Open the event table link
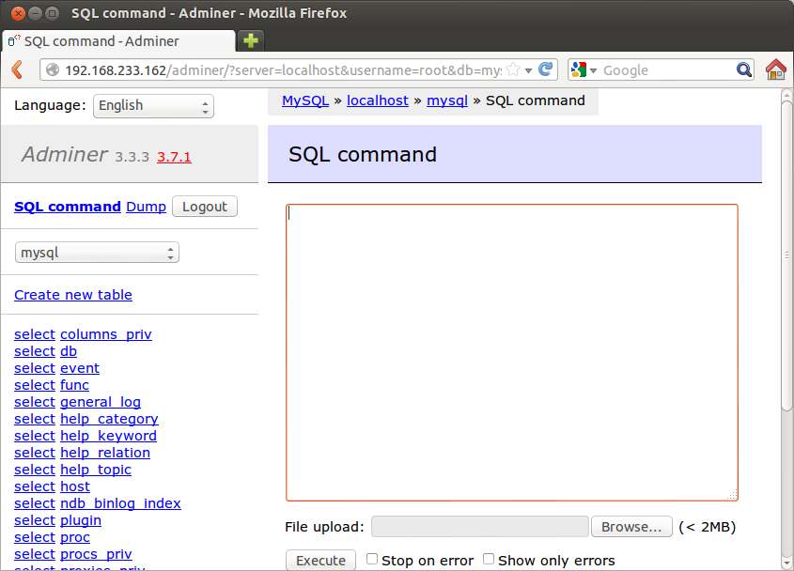The height and width of the screenshot is (571, 794). tap(80, 368)
